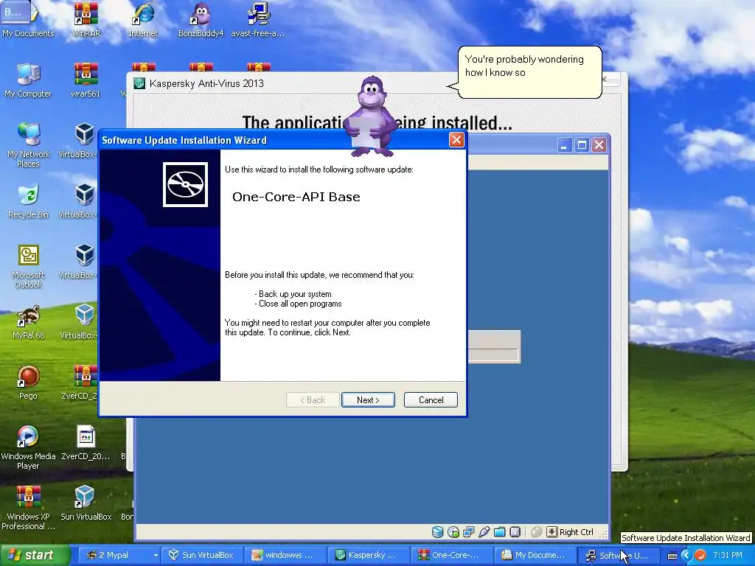Switch to the One-Core-... taskbar button
The image size is (755, 566).
pos(453,555)
